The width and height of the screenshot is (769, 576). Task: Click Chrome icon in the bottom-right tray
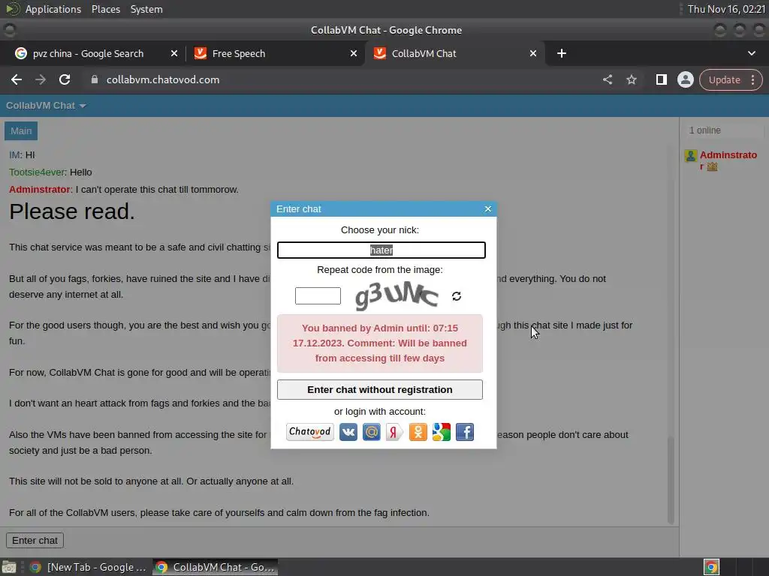pyautogui.click(x=711, y=567)
